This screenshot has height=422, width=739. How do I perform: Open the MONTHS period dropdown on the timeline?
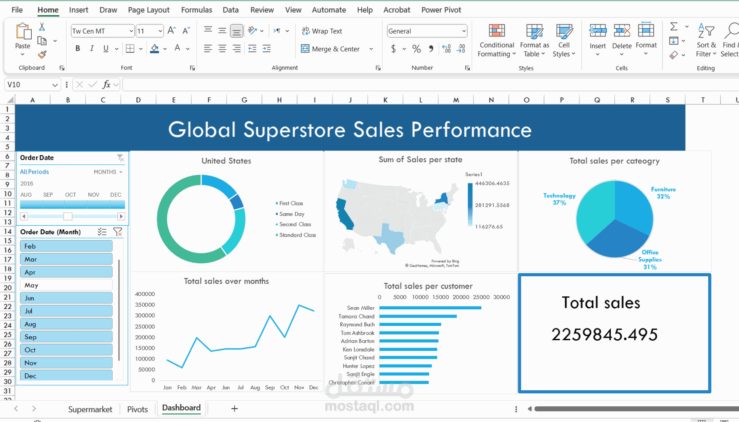107,172
